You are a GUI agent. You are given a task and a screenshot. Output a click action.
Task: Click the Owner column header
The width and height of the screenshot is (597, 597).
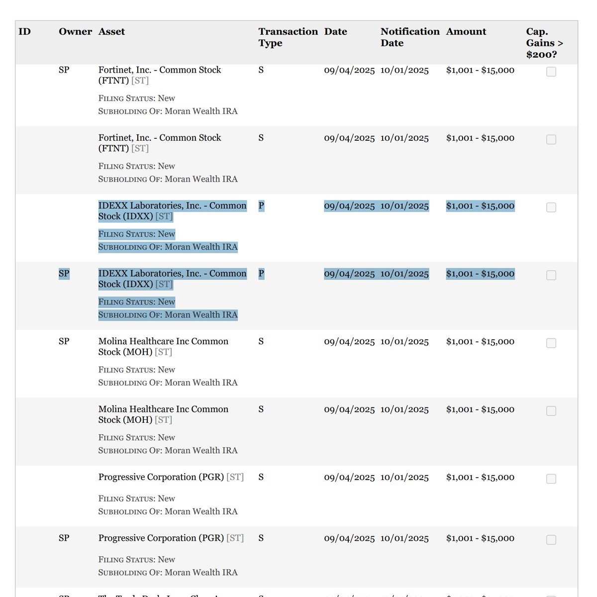click(75, 32)
